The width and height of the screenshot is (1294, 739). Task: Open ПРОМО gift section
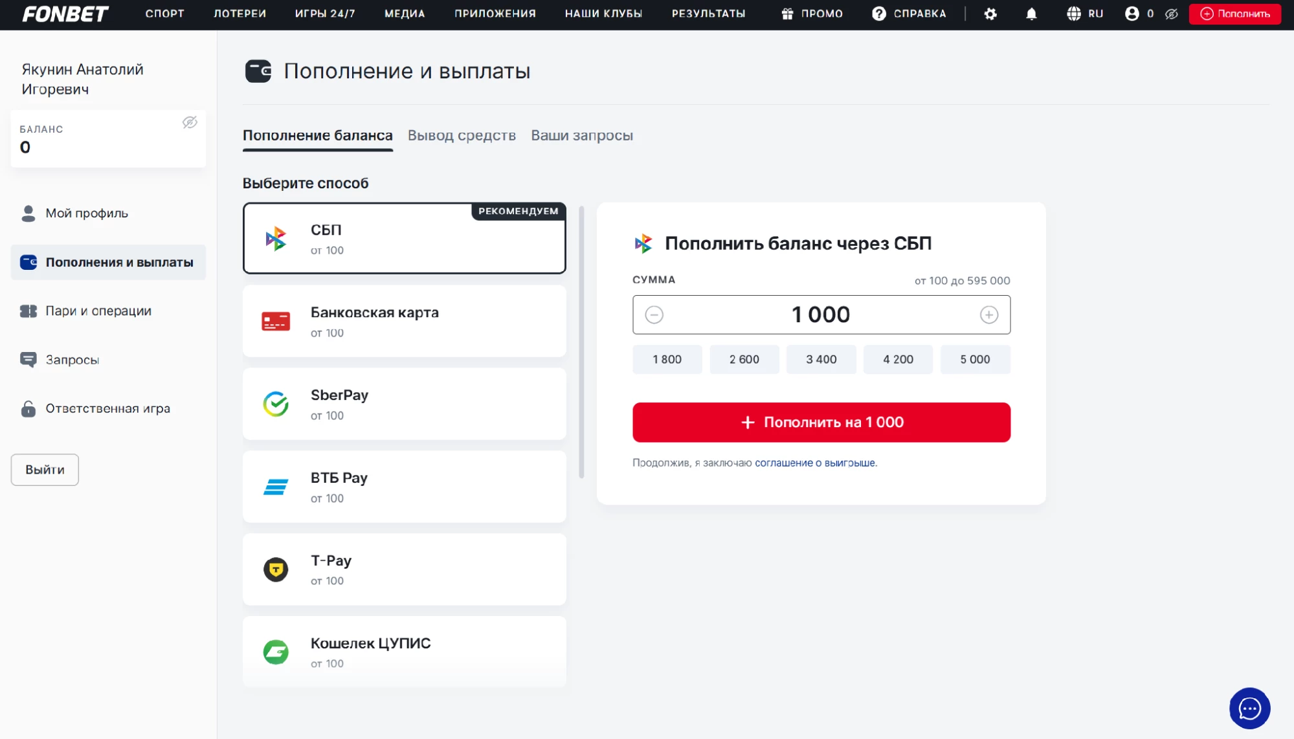coord(812,14)
